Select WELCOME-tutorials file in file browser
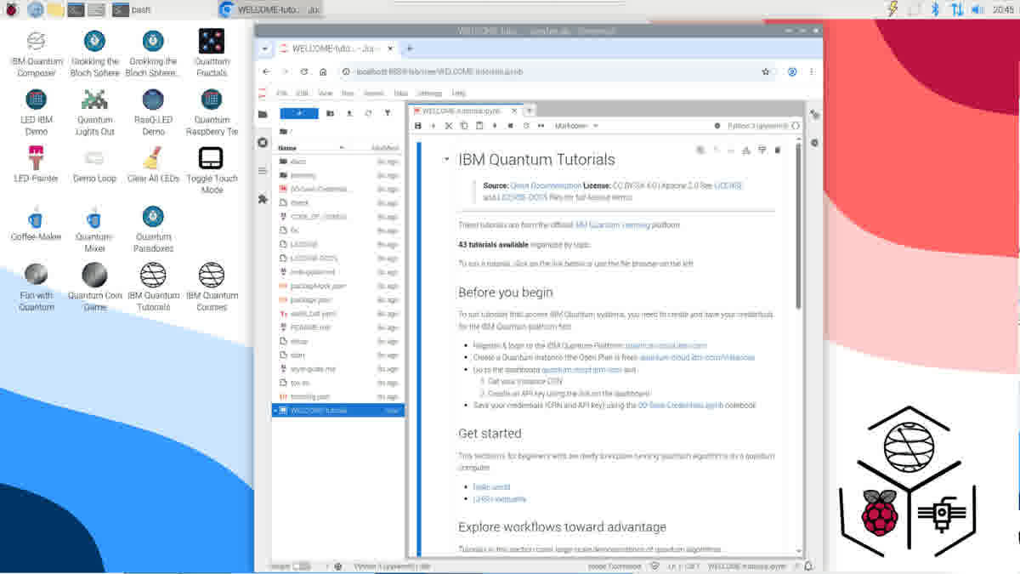1020x574 pixels. point(338,411)
